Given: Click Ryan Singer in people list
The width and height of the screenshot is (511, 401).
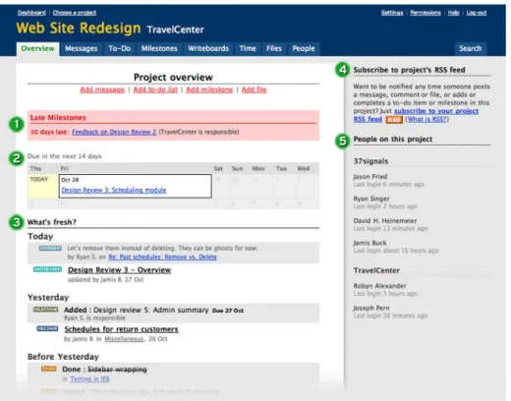Looking at the screenshot, I should pos(371,199).
